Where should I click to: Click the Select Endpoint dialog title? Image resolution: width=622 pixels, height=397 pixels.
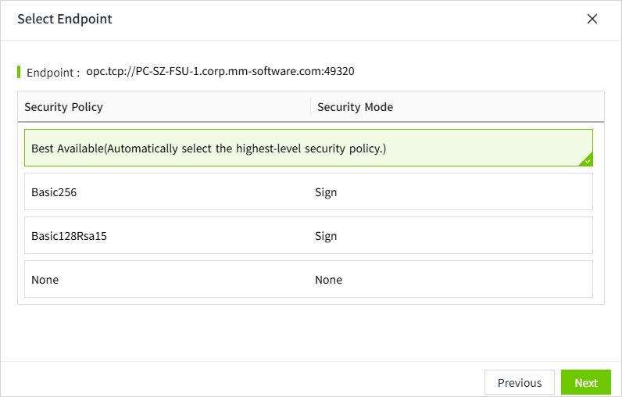[65, 19]
